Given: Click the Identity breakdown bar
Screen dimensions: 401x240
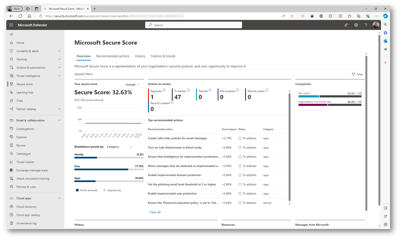Looking at the screenshot, I should pos(109,158).
